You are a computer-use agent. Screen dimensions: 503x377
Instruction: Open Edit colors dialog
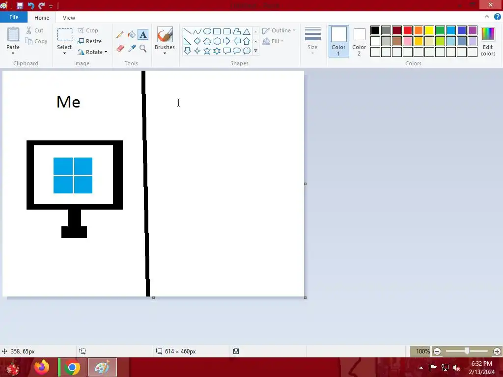(488, 42)
